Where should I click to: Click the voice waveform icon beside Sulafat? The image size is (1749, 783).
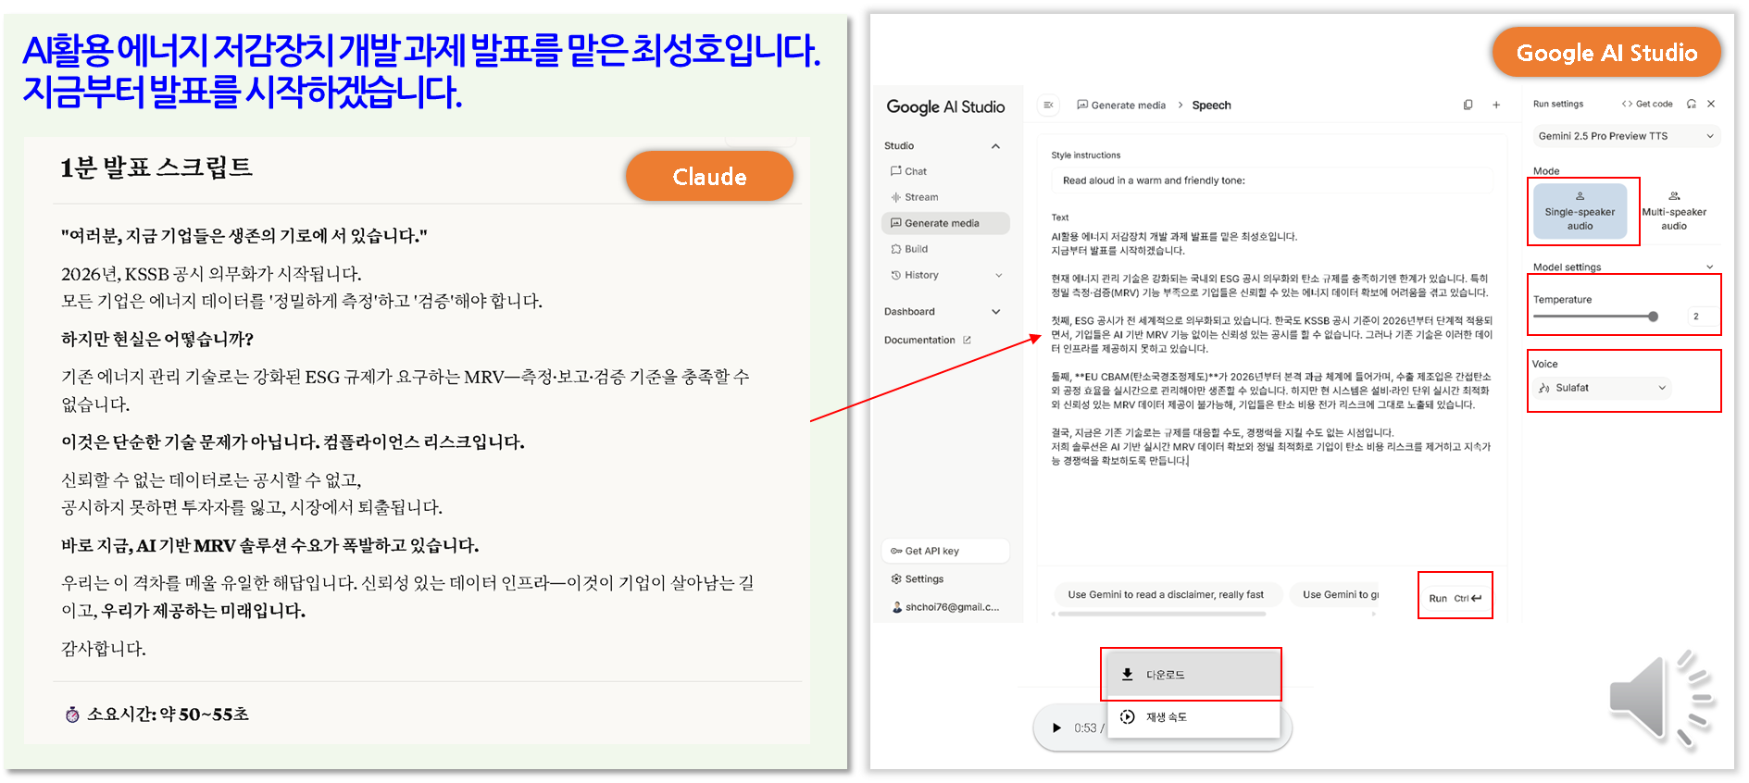(1543, 388)
